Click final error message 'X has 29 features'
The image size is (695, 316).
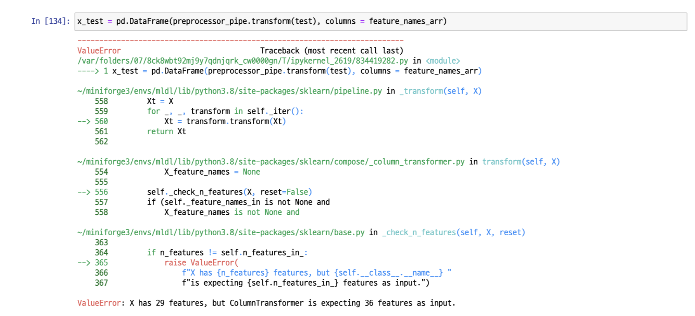[266, 303]
